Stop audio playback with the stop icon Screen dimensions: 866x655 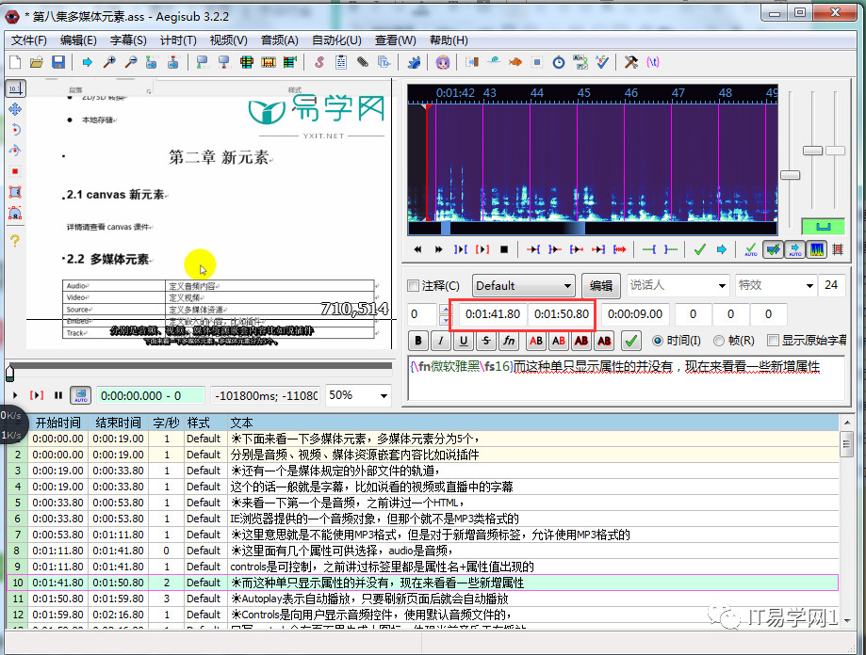click(x=504, y=249)
